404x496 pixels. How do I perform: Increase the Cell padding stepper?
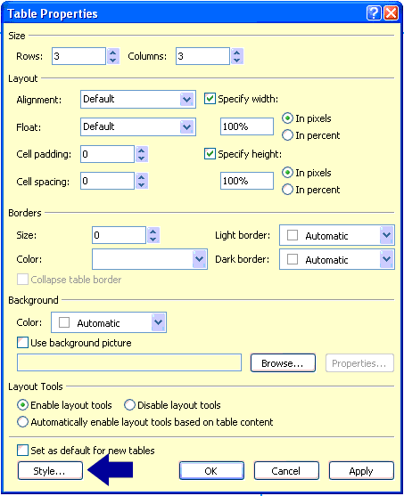[141, 150]
